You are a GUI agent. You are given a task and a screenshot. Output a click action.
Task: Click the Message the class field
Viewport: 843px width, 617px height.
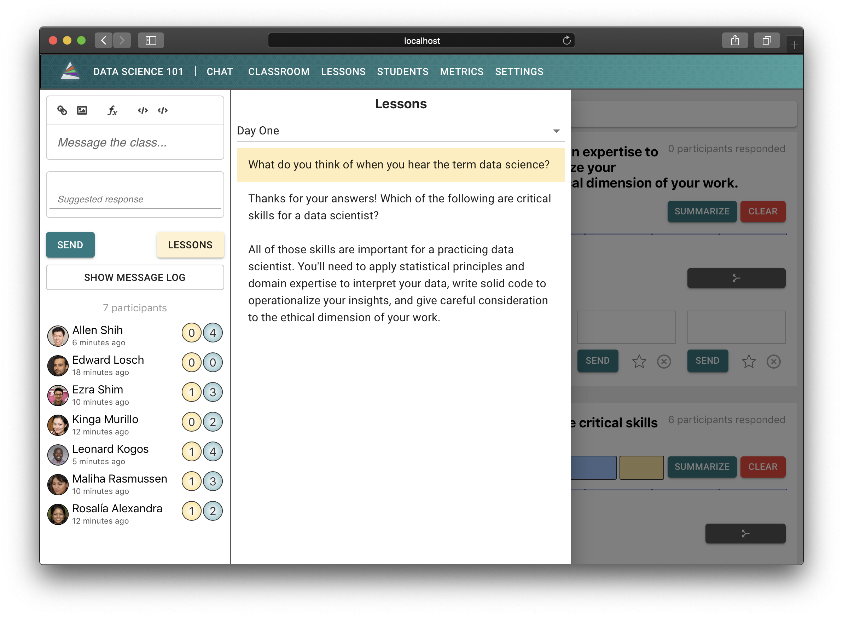coord(135,142)
